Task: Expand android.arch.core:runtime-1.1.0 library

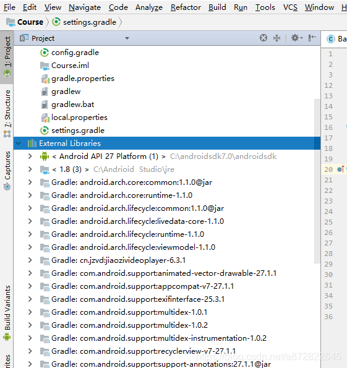Action: pyautogui.click(x=30, y=195)
